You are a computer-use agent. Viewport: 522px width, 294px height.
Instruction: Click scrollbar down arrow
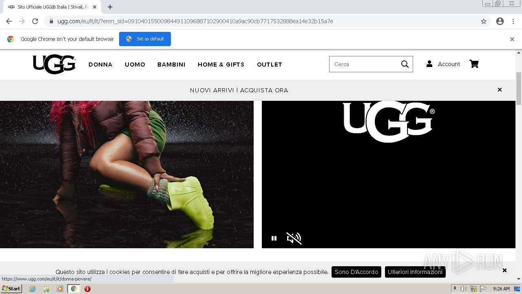[x=519, y=279]
